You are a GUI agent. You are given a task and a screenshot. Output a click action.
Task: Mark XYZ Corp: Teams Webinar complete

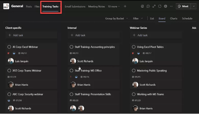coord(9,70)
